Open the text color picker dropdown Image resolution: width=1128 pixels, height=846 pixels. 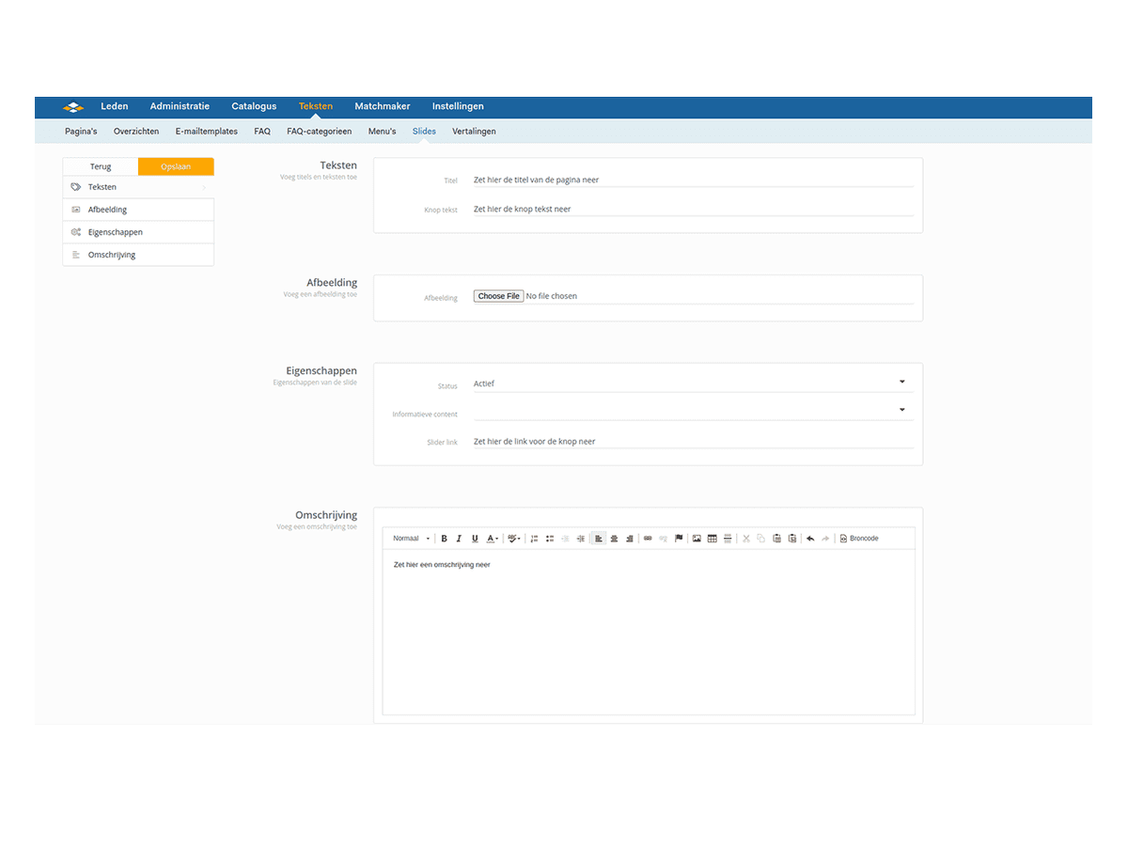coord(493,539)
